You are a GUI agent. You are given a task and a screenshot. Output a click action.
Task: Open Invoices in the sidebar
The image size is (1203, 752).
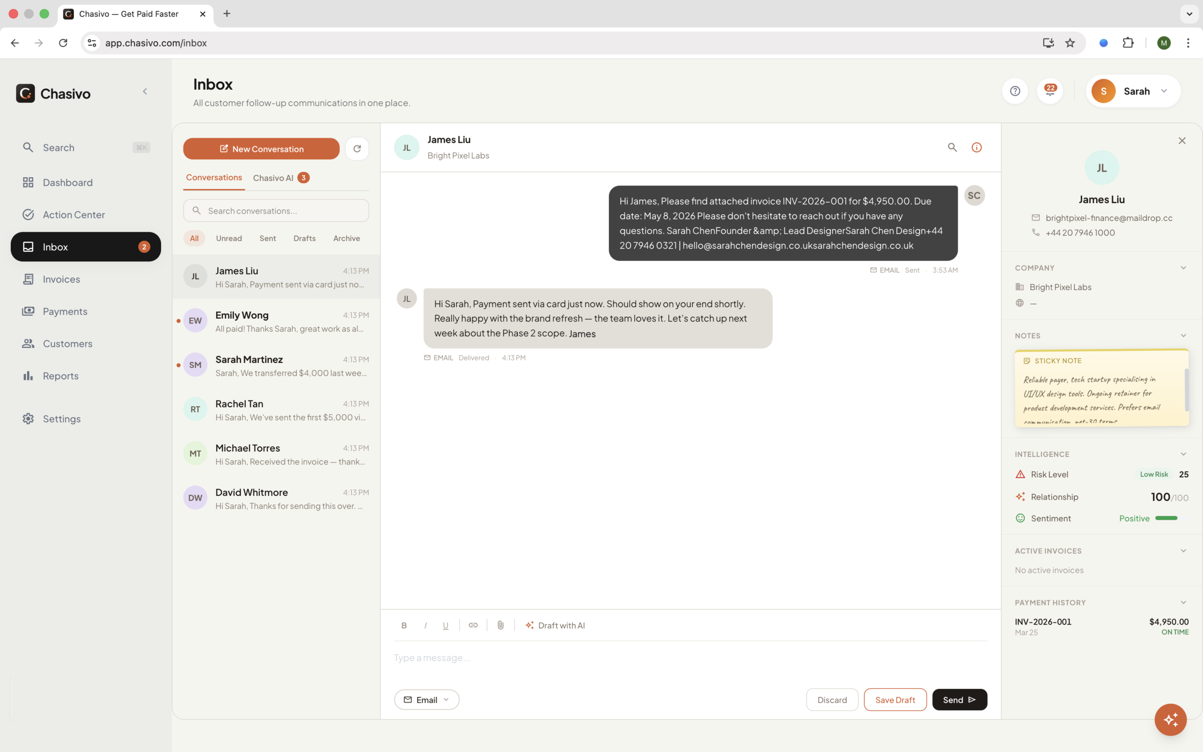point(61,279)
